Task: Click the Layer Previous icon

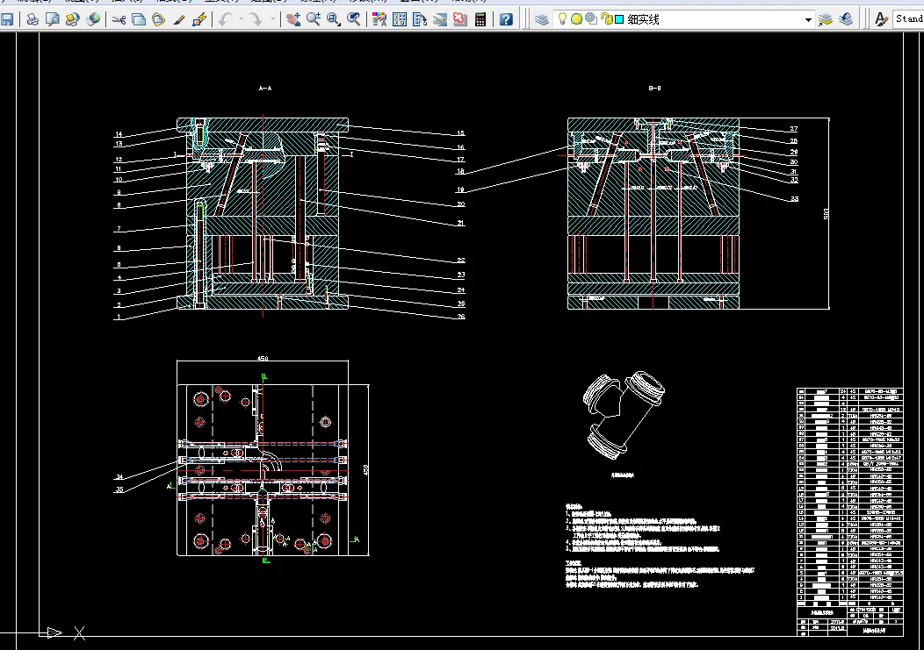Action: (x=846, y=19)
